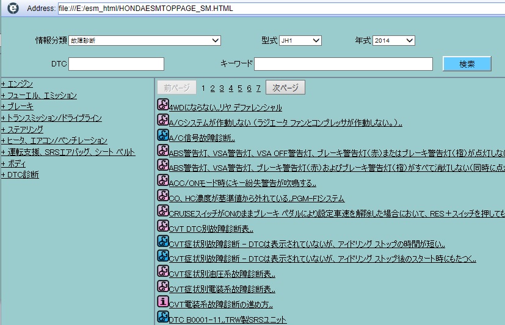505x325 pixels.
Task: Open the 型式 JH1 dropdown
Action: coord(300,40)
